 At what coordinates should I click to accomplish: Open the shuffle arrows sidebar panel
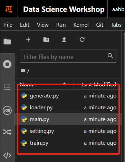(7, 132)
